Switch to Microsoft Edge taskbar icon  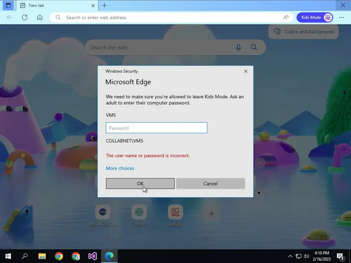pyautogui.click(x=109, y=256)
